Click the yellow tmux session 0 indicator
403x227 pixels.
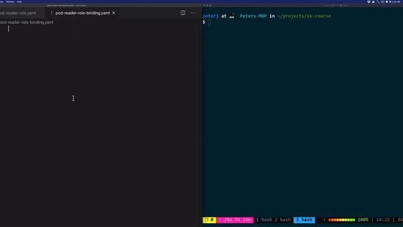pyautogui.click(x=209, y=220)
